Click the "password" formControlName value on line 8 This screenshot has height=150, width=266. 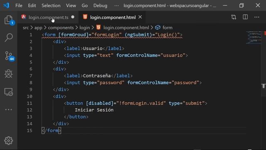[x=185, y=82]
